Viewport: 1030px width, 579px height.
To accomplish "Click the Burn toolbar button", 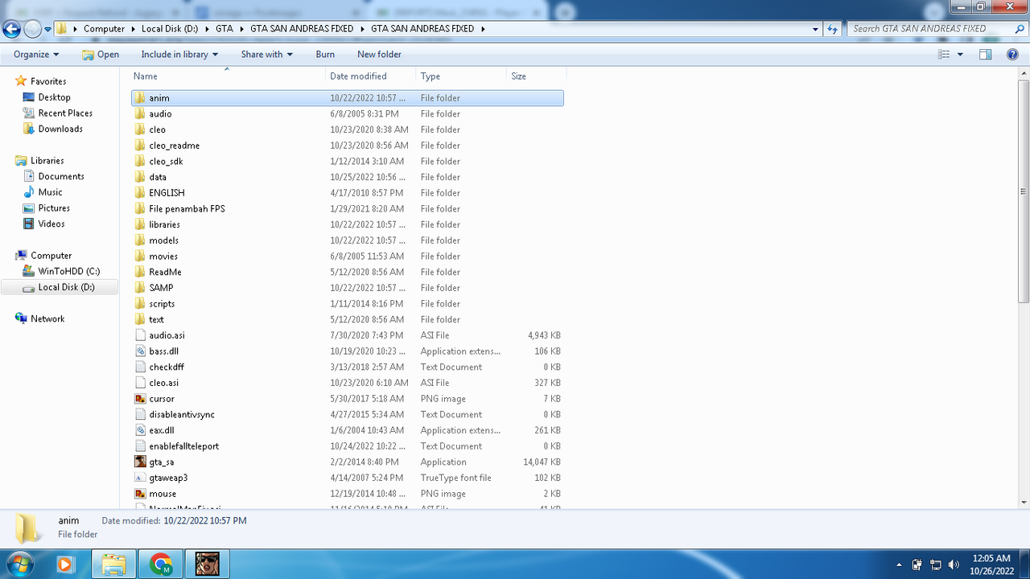I will [x=325, y=54].
